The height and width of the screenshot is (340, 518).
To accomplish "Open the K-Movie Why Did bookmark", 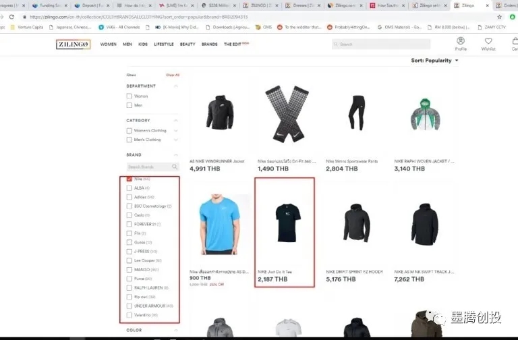I will click(x=177, y=27).
